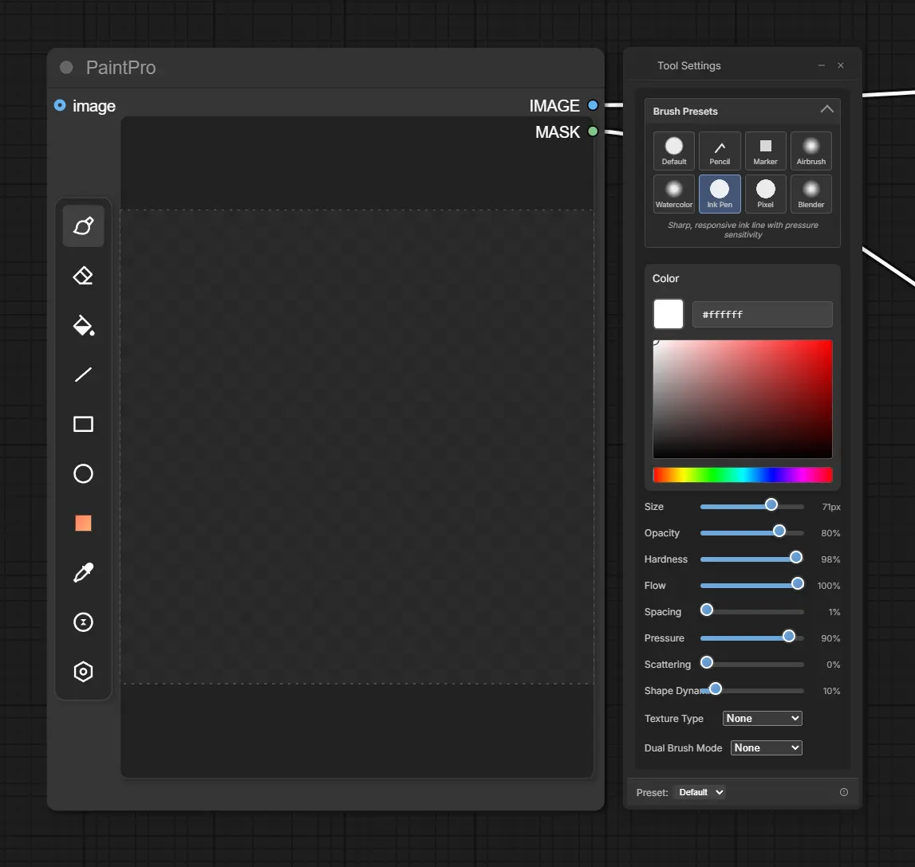
Task: Select the Circle shape tool
Action: pos(83,474)
